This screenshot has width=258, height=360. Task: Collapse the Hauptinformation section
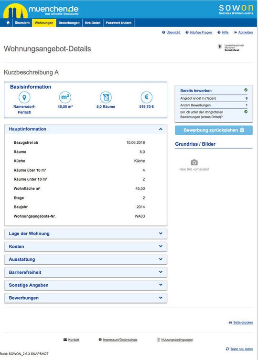(86, 129)
